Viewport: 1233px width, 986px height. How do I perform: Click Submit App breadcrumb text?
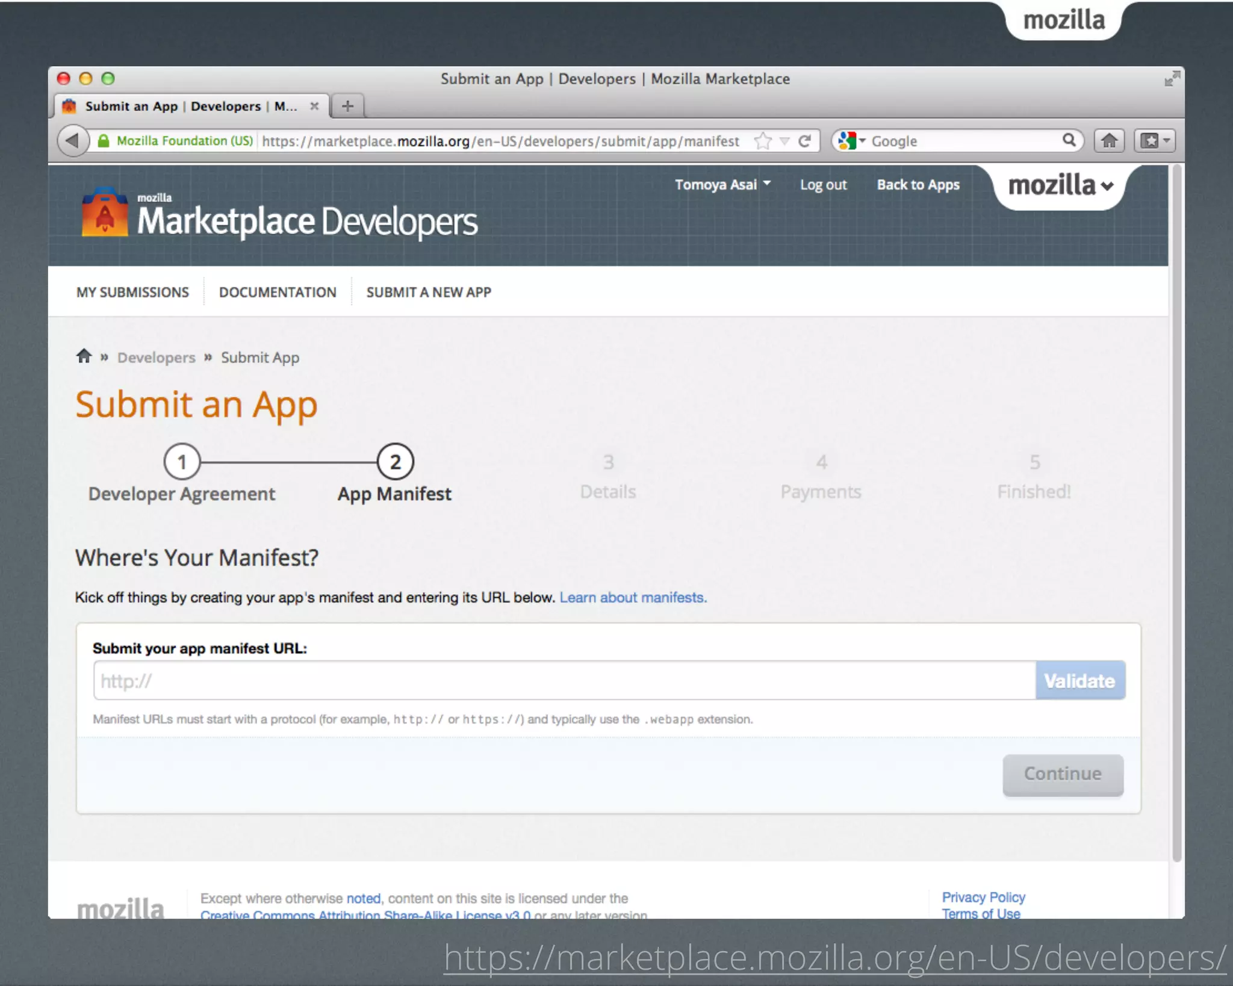[x=260, y=358]
